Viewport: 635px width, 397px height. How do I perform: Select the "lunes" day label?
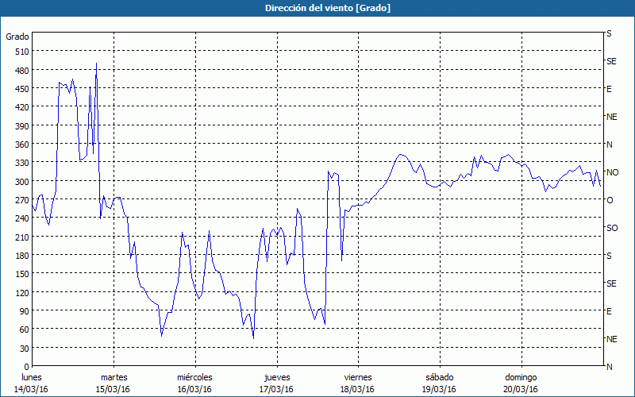pos(32,377)
